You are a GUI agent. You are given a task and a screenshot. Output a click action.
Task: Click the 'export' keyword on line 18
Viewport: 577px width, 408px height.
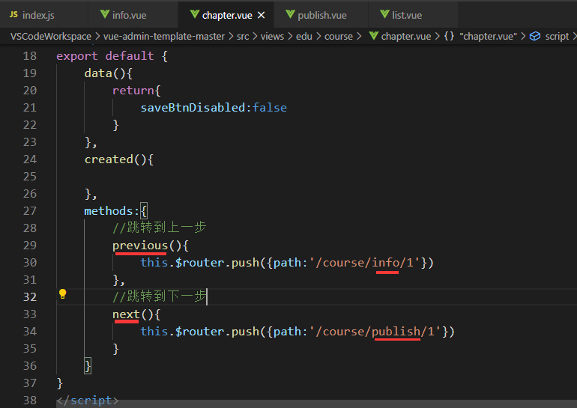tap(77, 56)
